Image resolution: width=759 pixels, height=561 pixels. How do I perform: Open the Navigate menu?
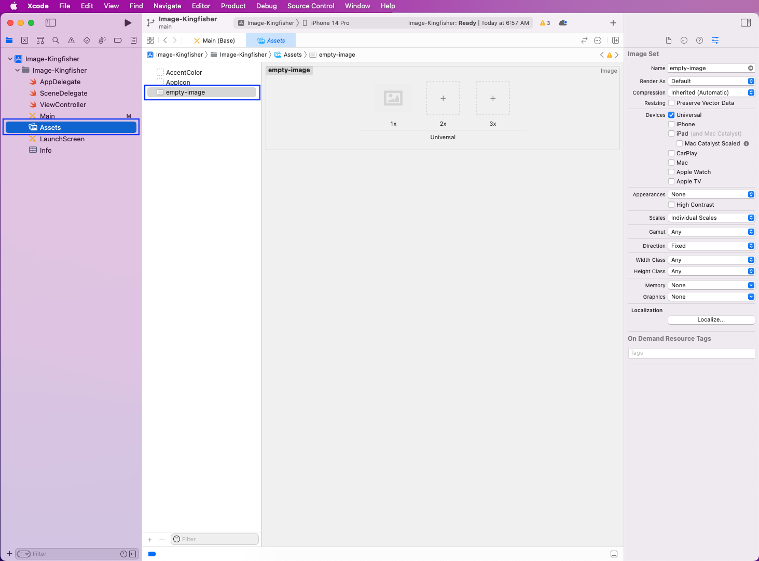(167, 6)
